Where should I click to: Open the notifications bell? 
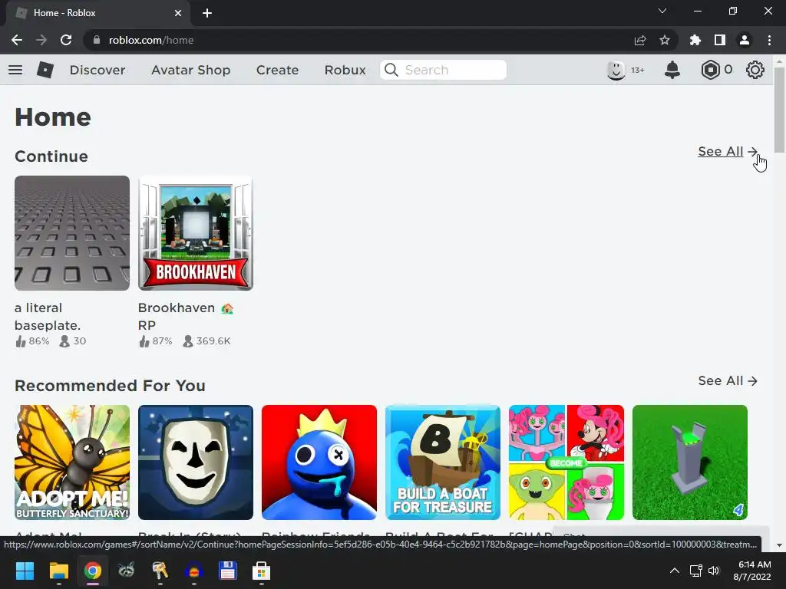pyautogui.click(x=672, y=70)
